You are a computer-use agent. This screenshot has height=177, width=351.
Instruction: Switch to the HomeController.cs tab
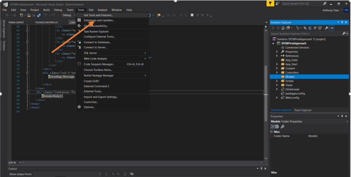click(47, 22)
